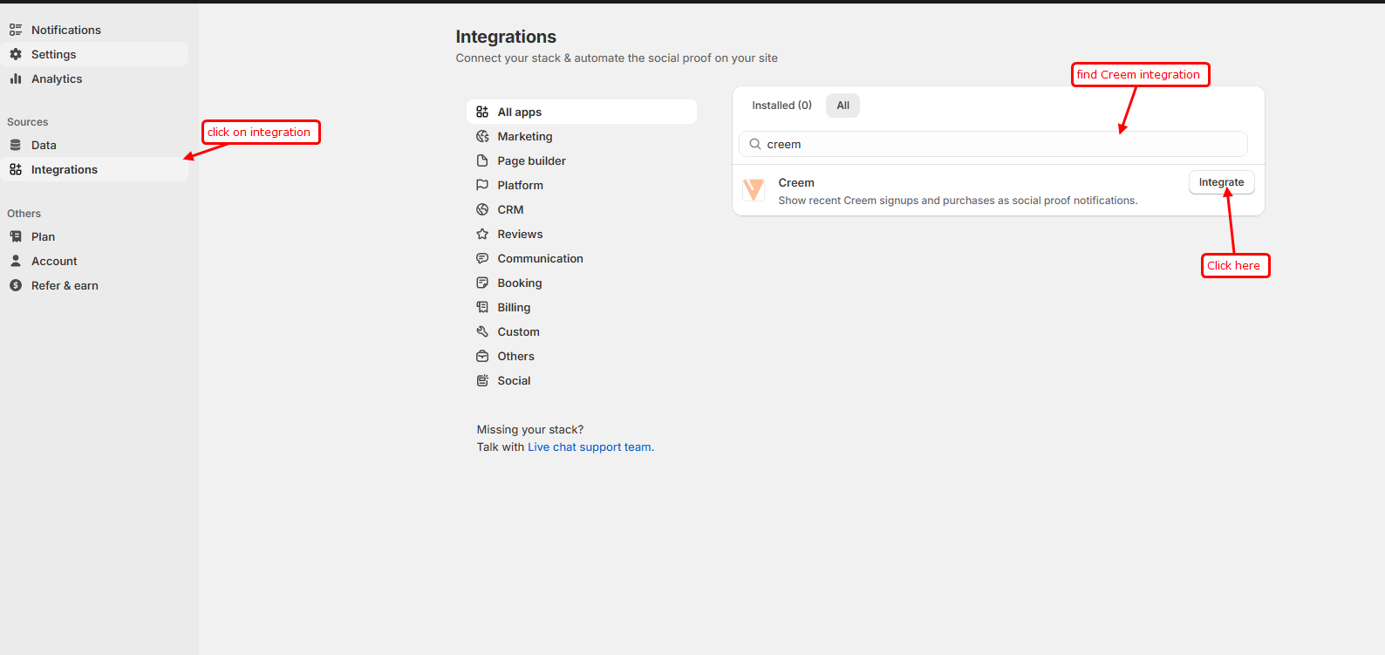The width and height of the screenshot is (1385, 655).
Task: Select the Billing category label
Action: (x=514, y=307)
